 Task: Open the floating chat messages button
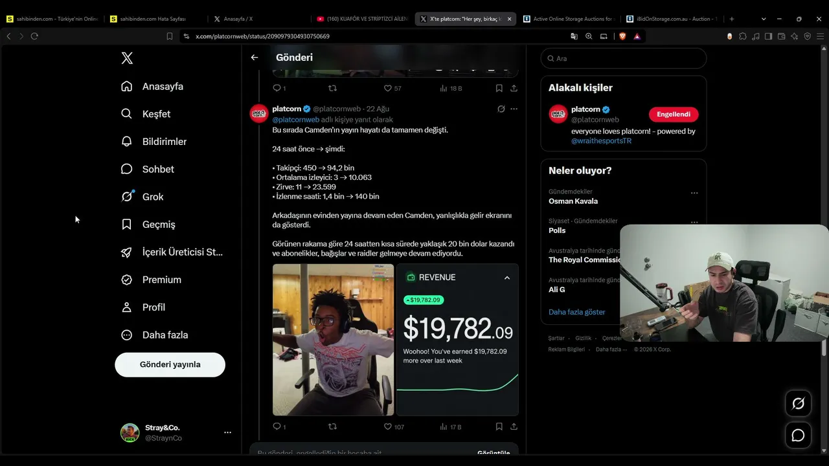coord(798,436)
